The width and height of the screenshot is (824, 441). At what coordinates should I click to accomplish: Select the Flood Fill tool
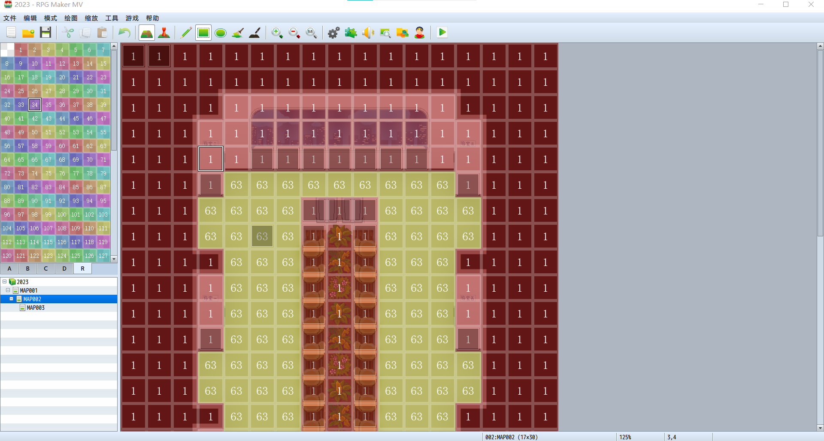(238, 33)
